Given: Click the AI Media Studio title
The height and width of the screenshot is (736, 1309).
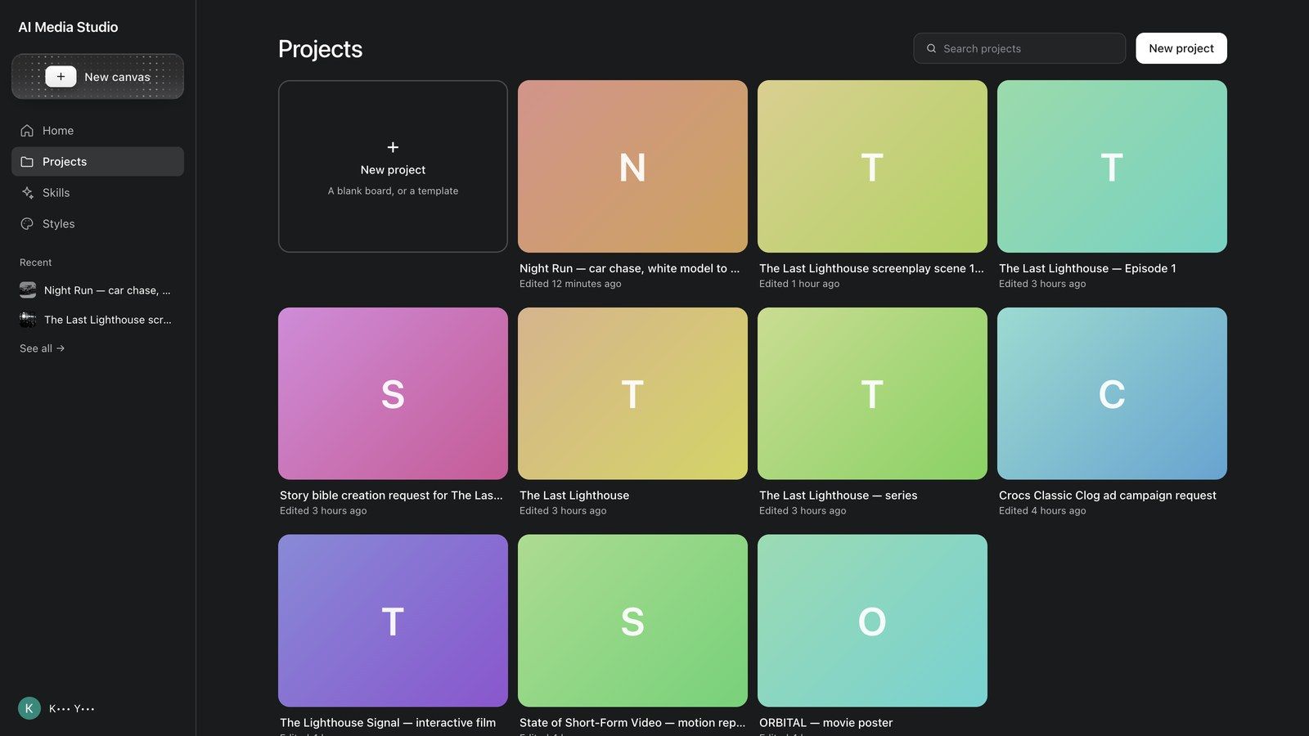Looking at the screenshot, I should [x=68, y=27].
